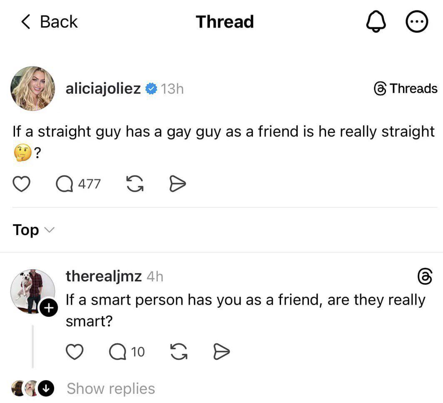443x403 pixels.
Task: Like aliciajoliez's post with heart icon
Action: [x=22, y=184]
